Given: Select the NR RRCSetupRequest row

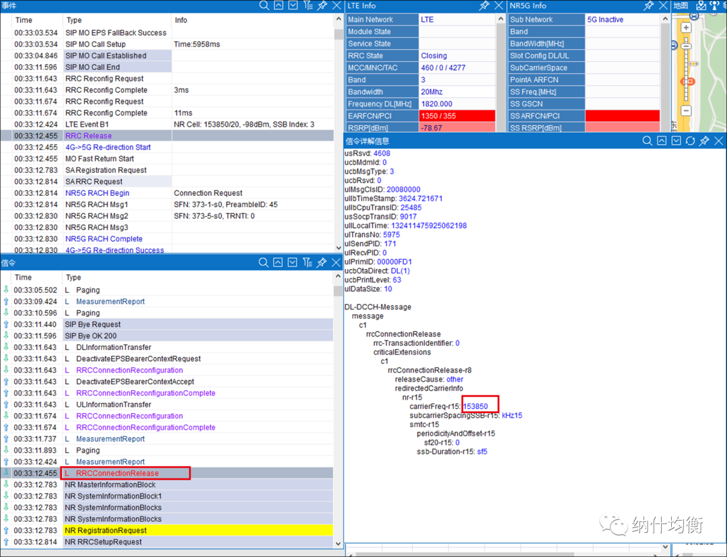Looking at the screenshot, I should [x=167, y=542].
